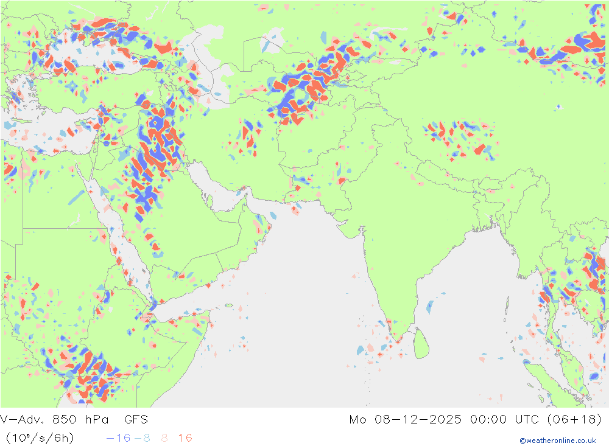Viewport: 609px width, 446px height.
Task: Click the -8 legend value
Action: [x=142, y=438]
